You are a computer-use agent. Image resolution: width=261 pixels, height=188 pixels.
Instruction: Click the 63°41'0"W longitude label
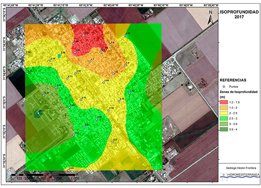click(86, 5)
